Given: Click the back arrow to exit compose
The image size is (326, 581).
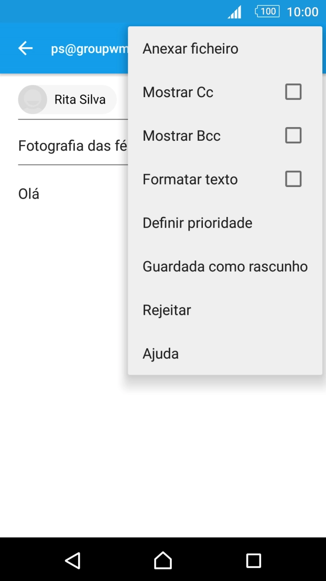Looking at the screenshot, I should (x=25, y=48).
